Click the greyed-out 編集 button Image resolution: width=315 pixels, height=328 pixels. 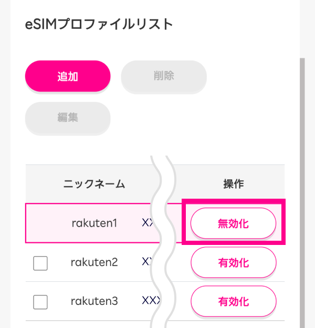68,118
